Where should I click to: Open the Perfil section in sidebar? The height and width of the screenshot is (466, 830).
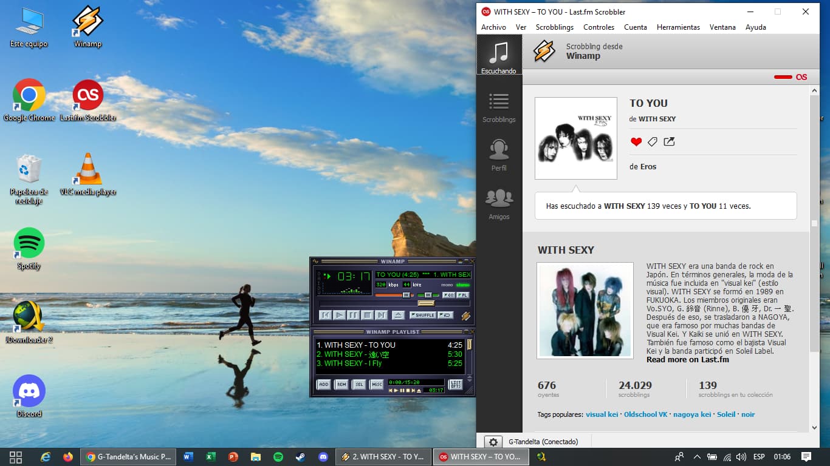(x=499, y=155)
